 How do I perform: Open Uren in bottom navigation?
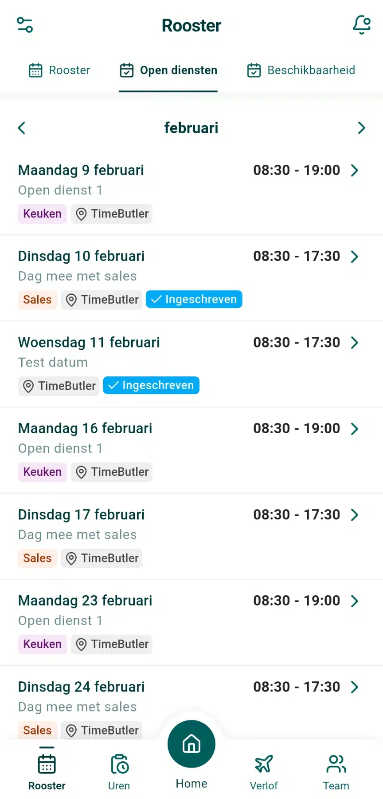(x=119, y=772)
